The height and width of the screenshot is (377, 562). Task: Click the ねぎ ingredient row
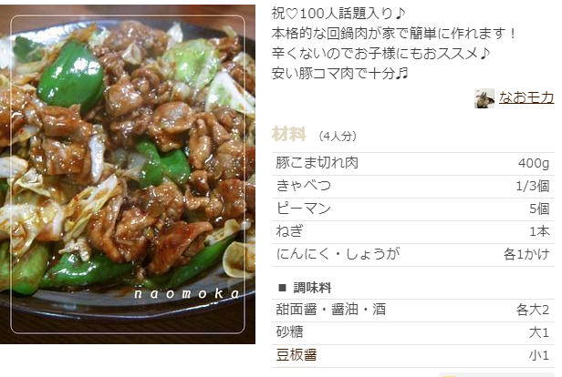pyautogui.click(x=413, y=232)
